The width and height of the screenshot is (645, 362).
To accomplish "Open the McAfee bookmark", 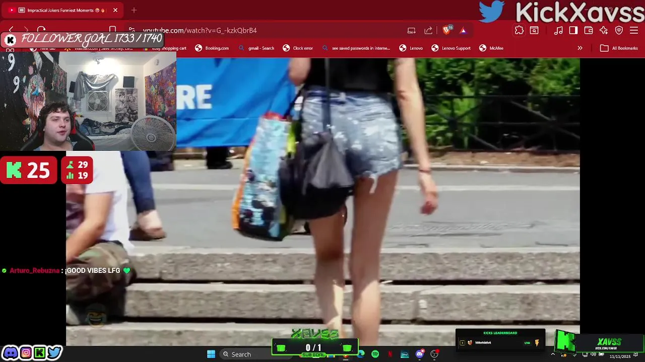I will (491, 48).
